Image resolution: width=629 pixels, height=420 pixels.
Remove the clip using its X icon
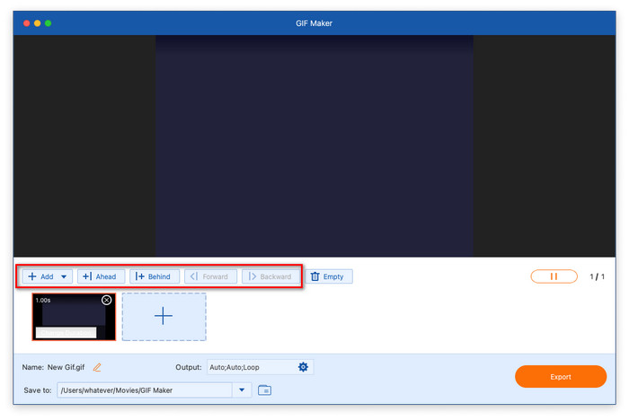click(107, 300)
